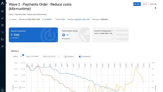The image size is (163, 92).
Task: Open the paper-plane icon in the sidebar
Action: coord(2,11)
